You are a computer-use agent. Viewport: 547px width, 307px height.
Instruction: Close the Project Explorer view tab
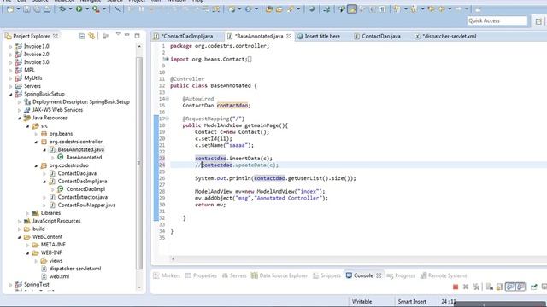[x=55, y=36]
